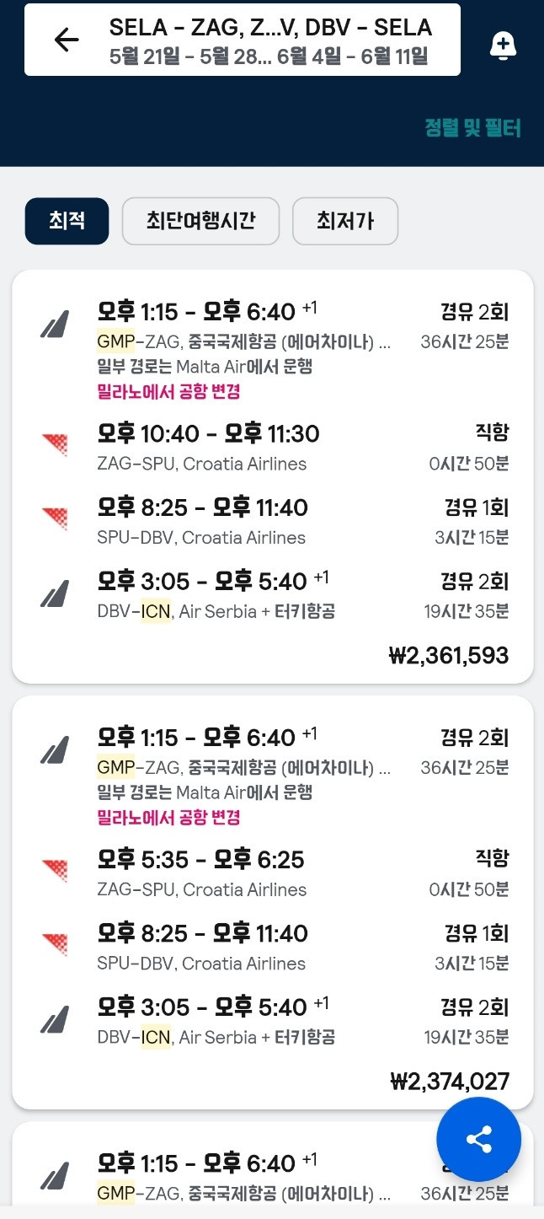Tap the blue share floating button

click(x=478, y=1140)
